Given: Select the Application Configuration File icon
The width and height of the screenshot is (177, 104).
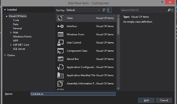Looking at the screenshot, I should [x=61, y=67].
